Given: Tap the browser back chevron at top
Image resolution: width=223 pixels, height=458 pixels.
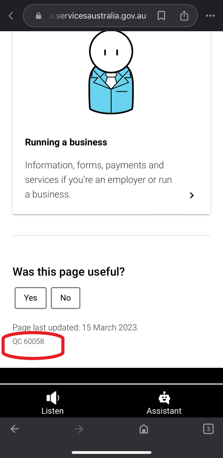Looking at the screenshot, I should (11, 16).
